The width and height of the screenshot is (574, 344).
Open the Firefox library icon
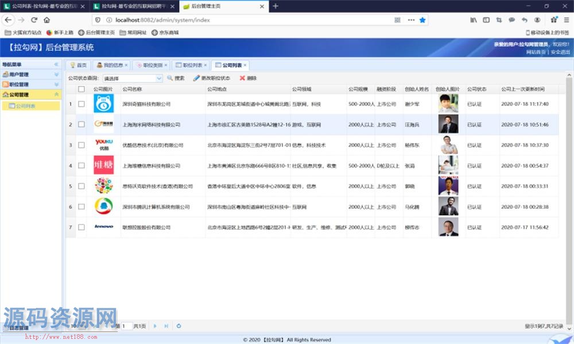[474, 20]
